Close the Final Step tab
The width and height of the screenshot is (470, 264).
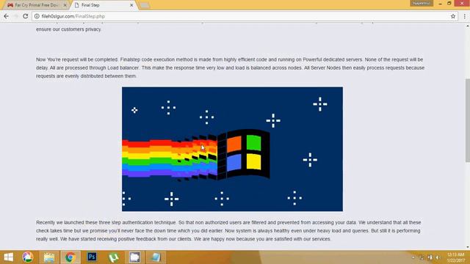click(131, 5)
